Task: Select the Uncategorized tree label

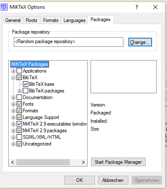Action: [37, 144]
